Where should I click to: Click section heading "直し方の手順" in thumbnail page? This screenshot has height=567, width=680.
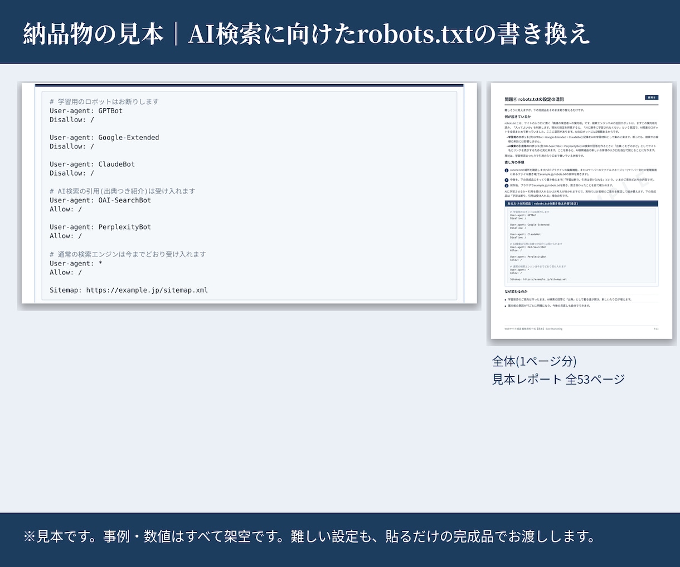pos(514,162)
